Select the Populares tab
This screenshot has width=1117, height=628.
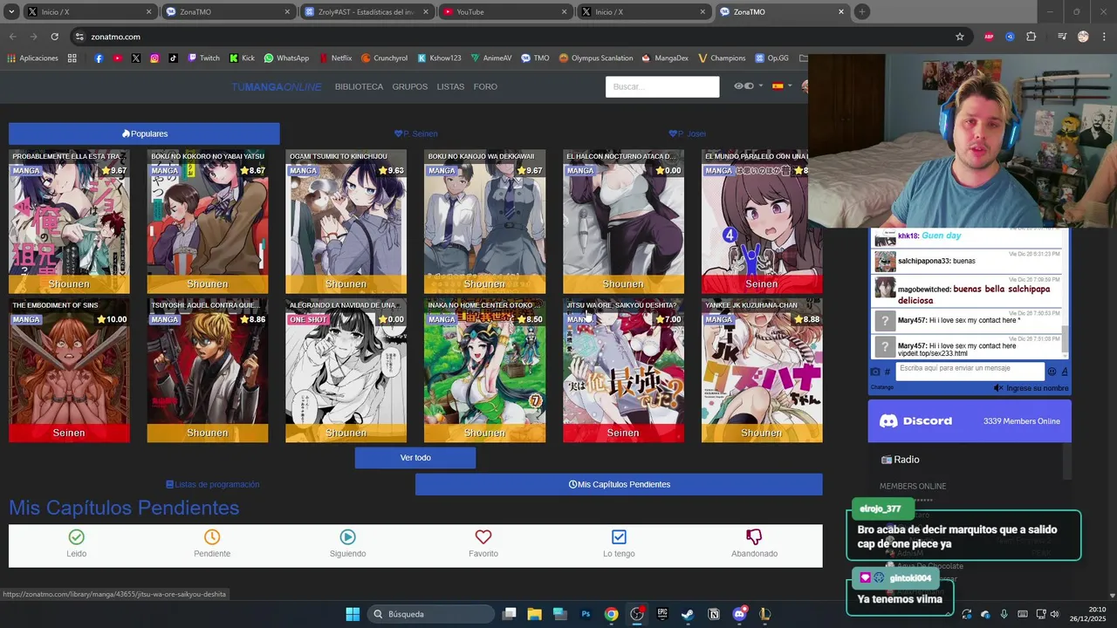(x=144, y=133)
